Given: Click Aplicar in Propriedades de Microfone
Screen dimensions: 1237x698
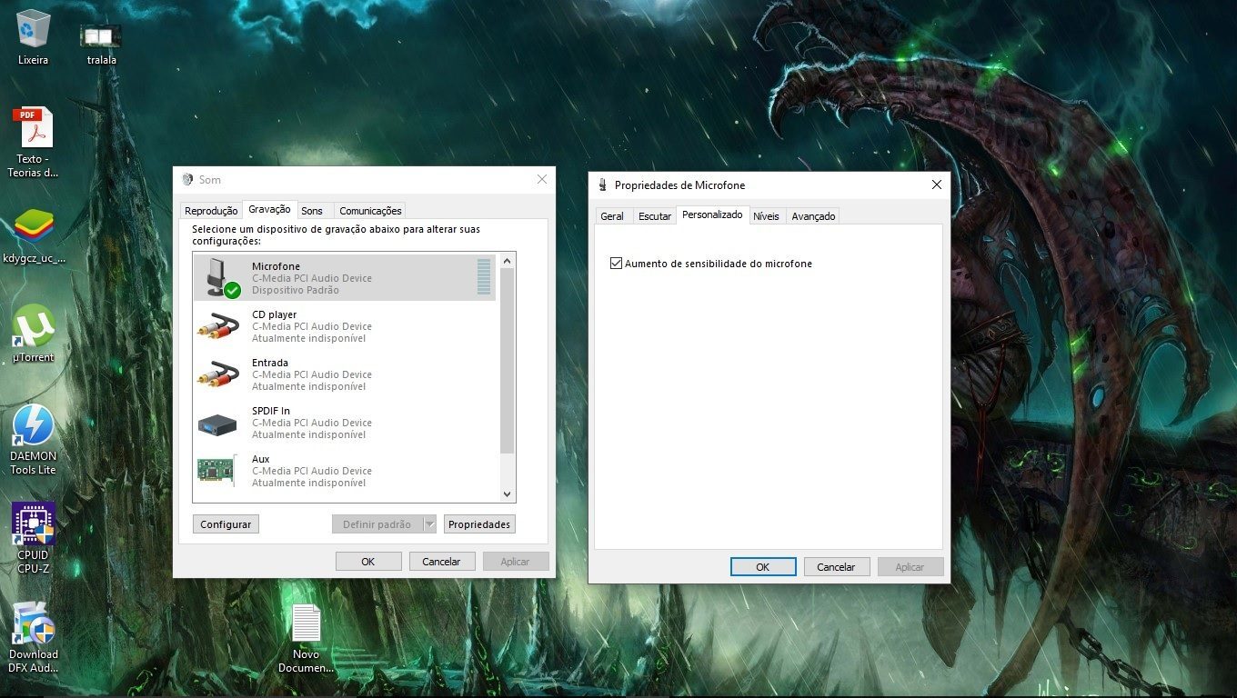Looking at the screenshot, I should pos(910,567).
